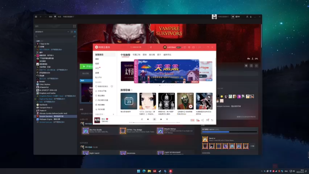Collapse the Steam all-games category
This screenshot has width=309, height=174.
36,41
